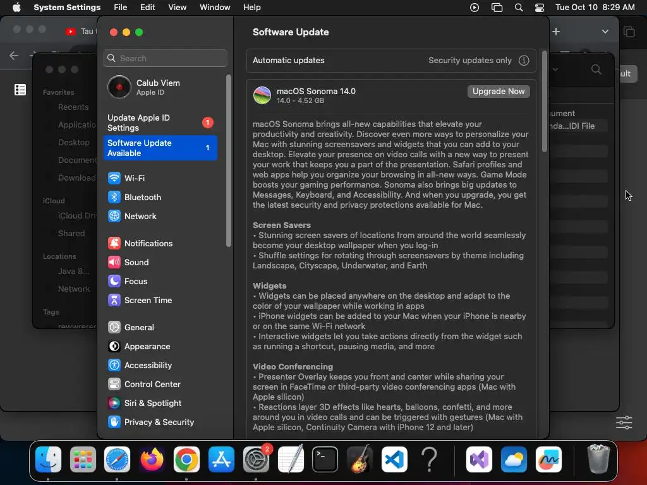Select Update Apple ID Settings
The width and height of the screenshot is (647, 485).
click(x=160, y=123)
